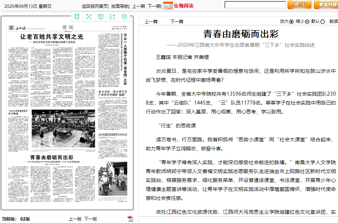This screenshot has width=338, height=223.
Task: Click 返回报网首页 link
Action: tap(95, 6)
